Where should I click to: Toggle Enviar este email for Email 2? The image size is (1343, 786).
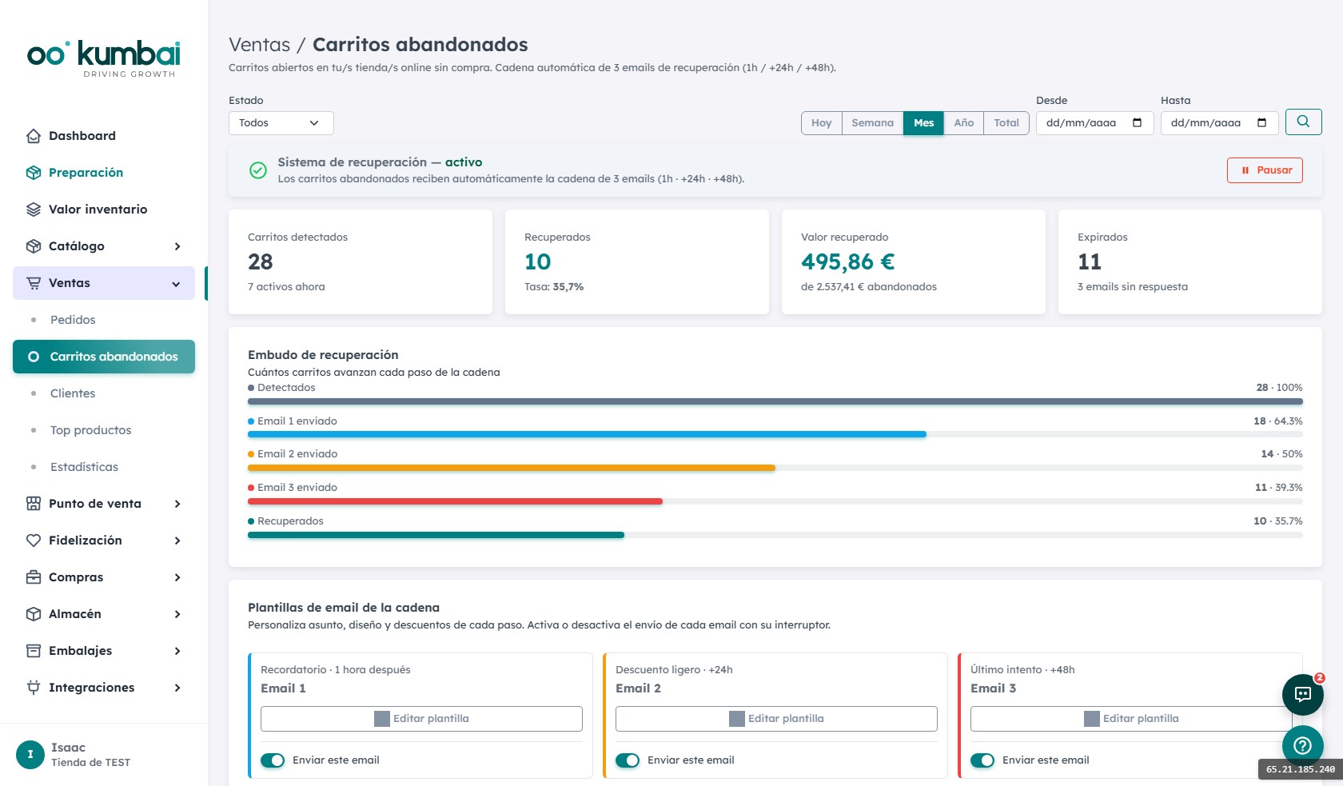628,760
